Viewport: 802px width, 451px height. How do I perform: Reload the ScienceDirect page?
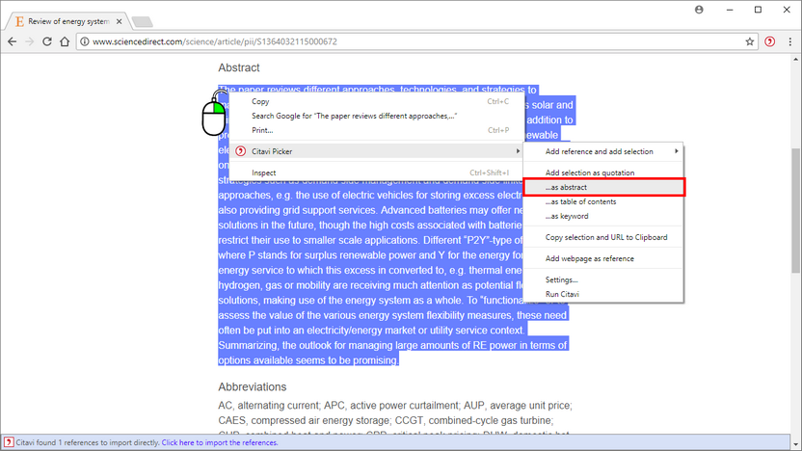pos(46,42)
